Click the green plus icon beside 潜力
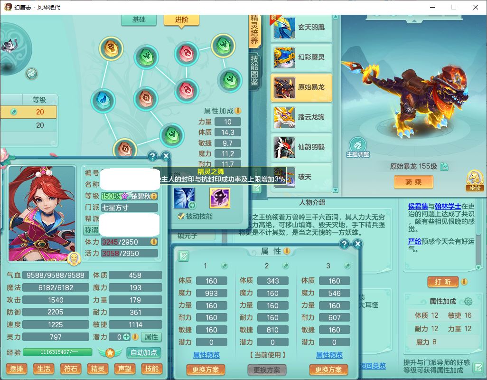Viewport: 487px width, 380px height. point(126,337)
